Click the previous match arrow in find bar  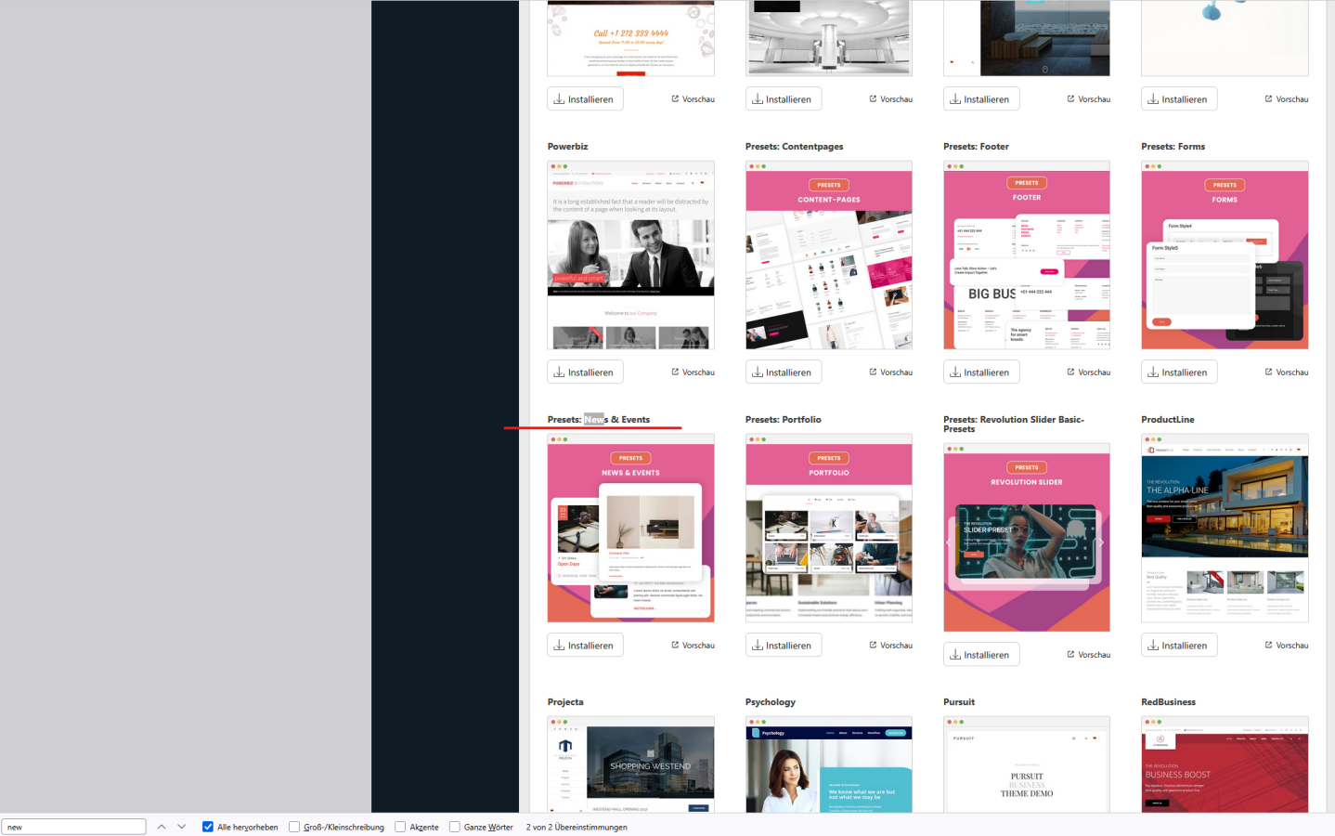[x=162, y=827]
